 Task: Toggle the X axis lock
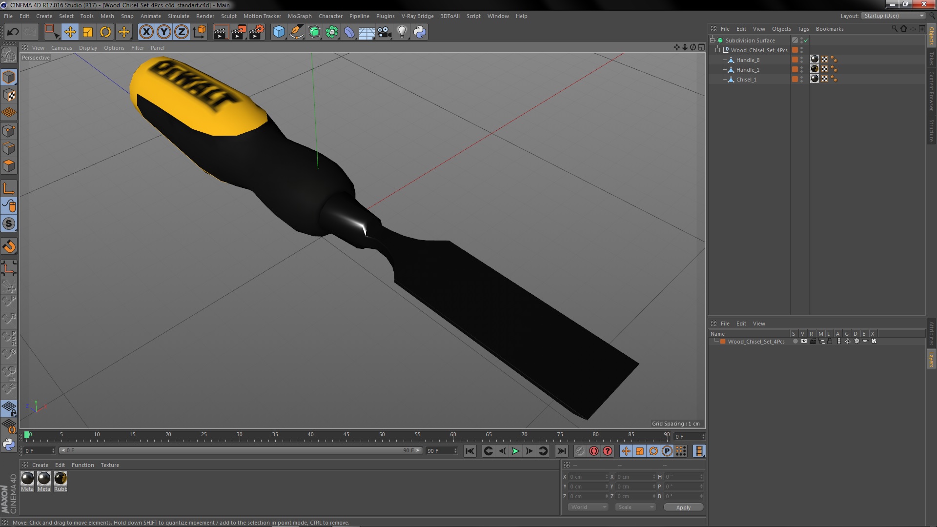(x=146, y=32)
